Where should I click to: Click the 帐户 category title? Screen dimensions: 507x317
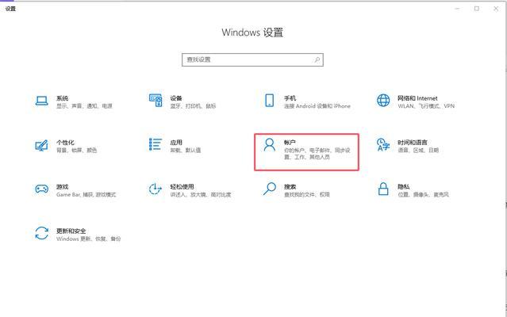[x=290, y=143]
